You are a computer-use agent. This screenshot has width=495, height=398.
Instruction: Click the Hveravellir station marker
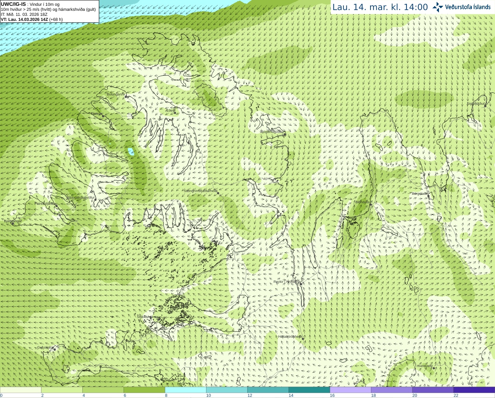(x=434, y=368)
